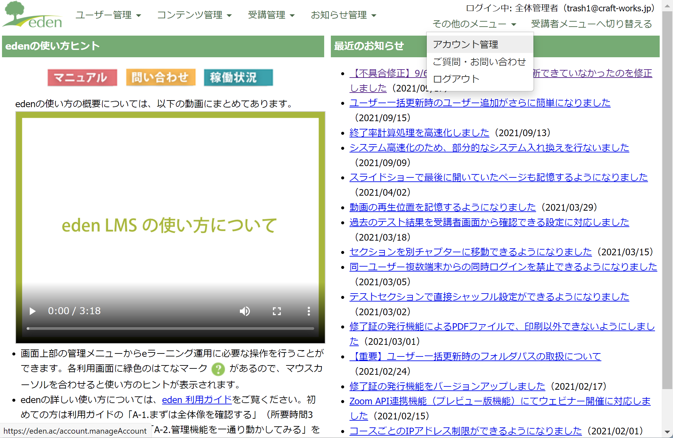Open the red マニュアル button
Screen dimensions: 673x438
tap(82, 78)
